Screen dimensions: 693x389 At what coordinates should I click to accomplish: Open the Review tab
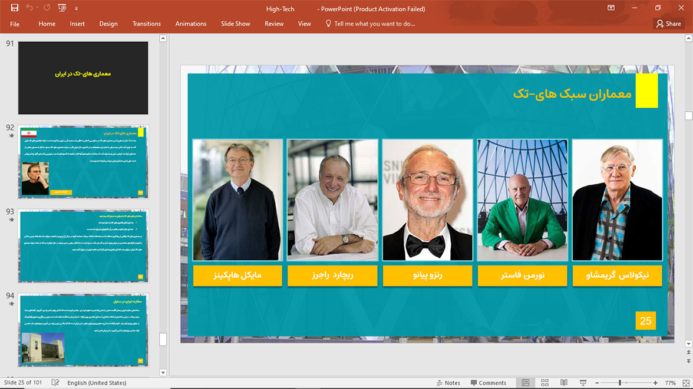pos(274,24)
